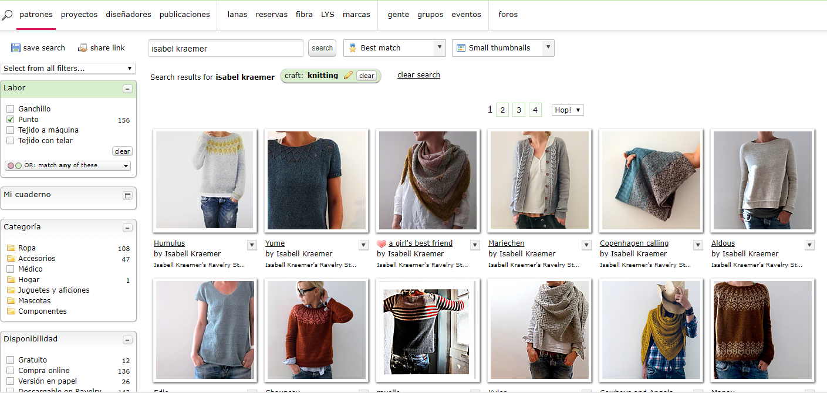Open the Ropa category folder

[x=11, y=248]
